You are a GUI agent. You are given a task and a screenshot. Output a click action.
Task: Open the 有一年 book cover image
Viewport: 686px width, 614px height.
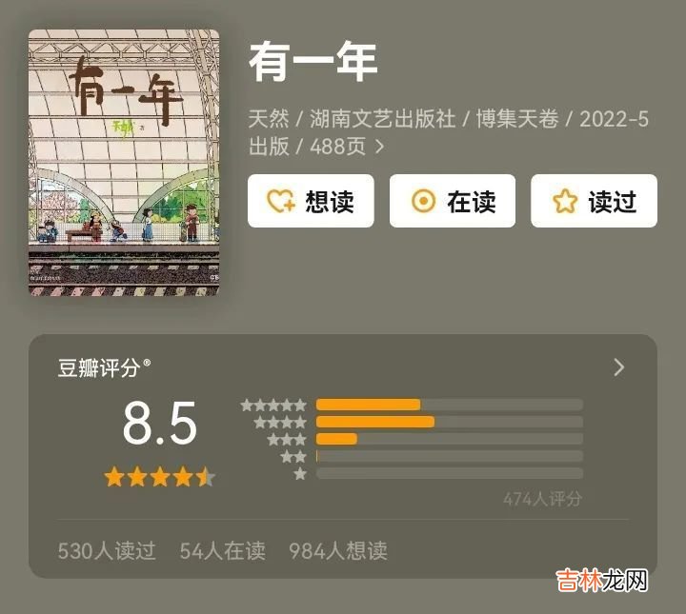click(x=124, y=163)
